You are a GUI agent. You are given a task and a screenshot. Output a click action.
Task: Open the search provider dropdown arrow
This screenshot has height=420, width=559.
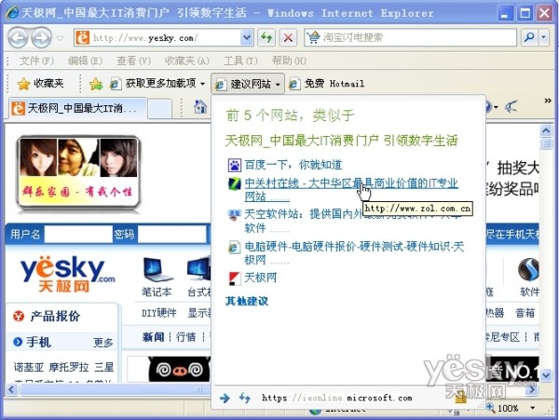click(544, 37)
